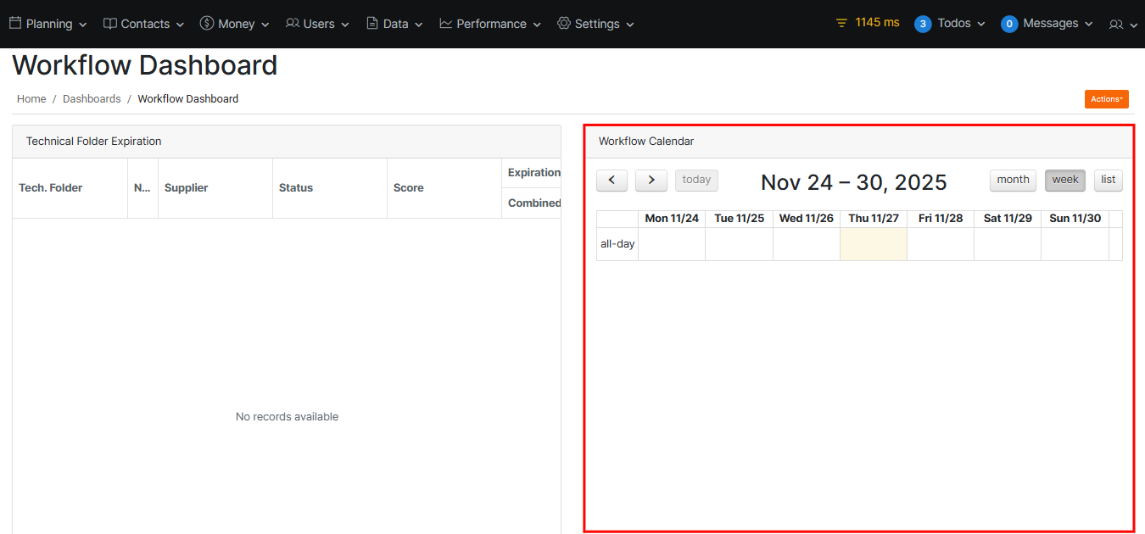Switch calendar to week view
Image resolution: width=1145 pixels, height=534 pixels.
point(1064,180)
